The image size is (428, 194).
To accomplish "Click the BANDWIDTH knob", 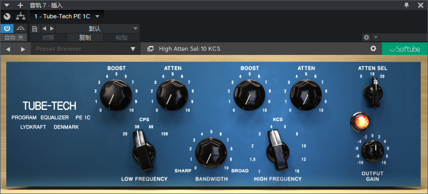I will tap(211, 153).
